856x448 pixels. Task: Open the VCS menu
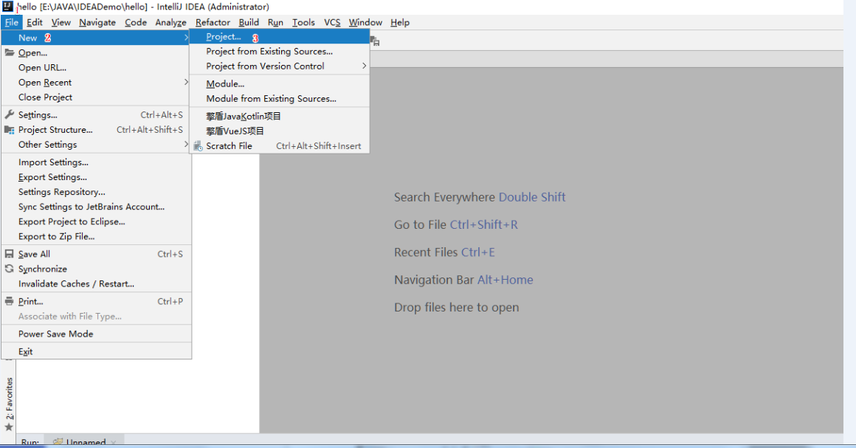tap(333, 22)
